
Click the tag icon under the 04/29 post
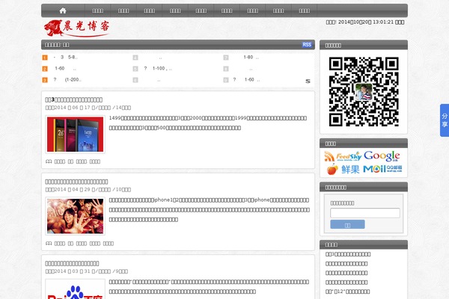coord(49,243)
